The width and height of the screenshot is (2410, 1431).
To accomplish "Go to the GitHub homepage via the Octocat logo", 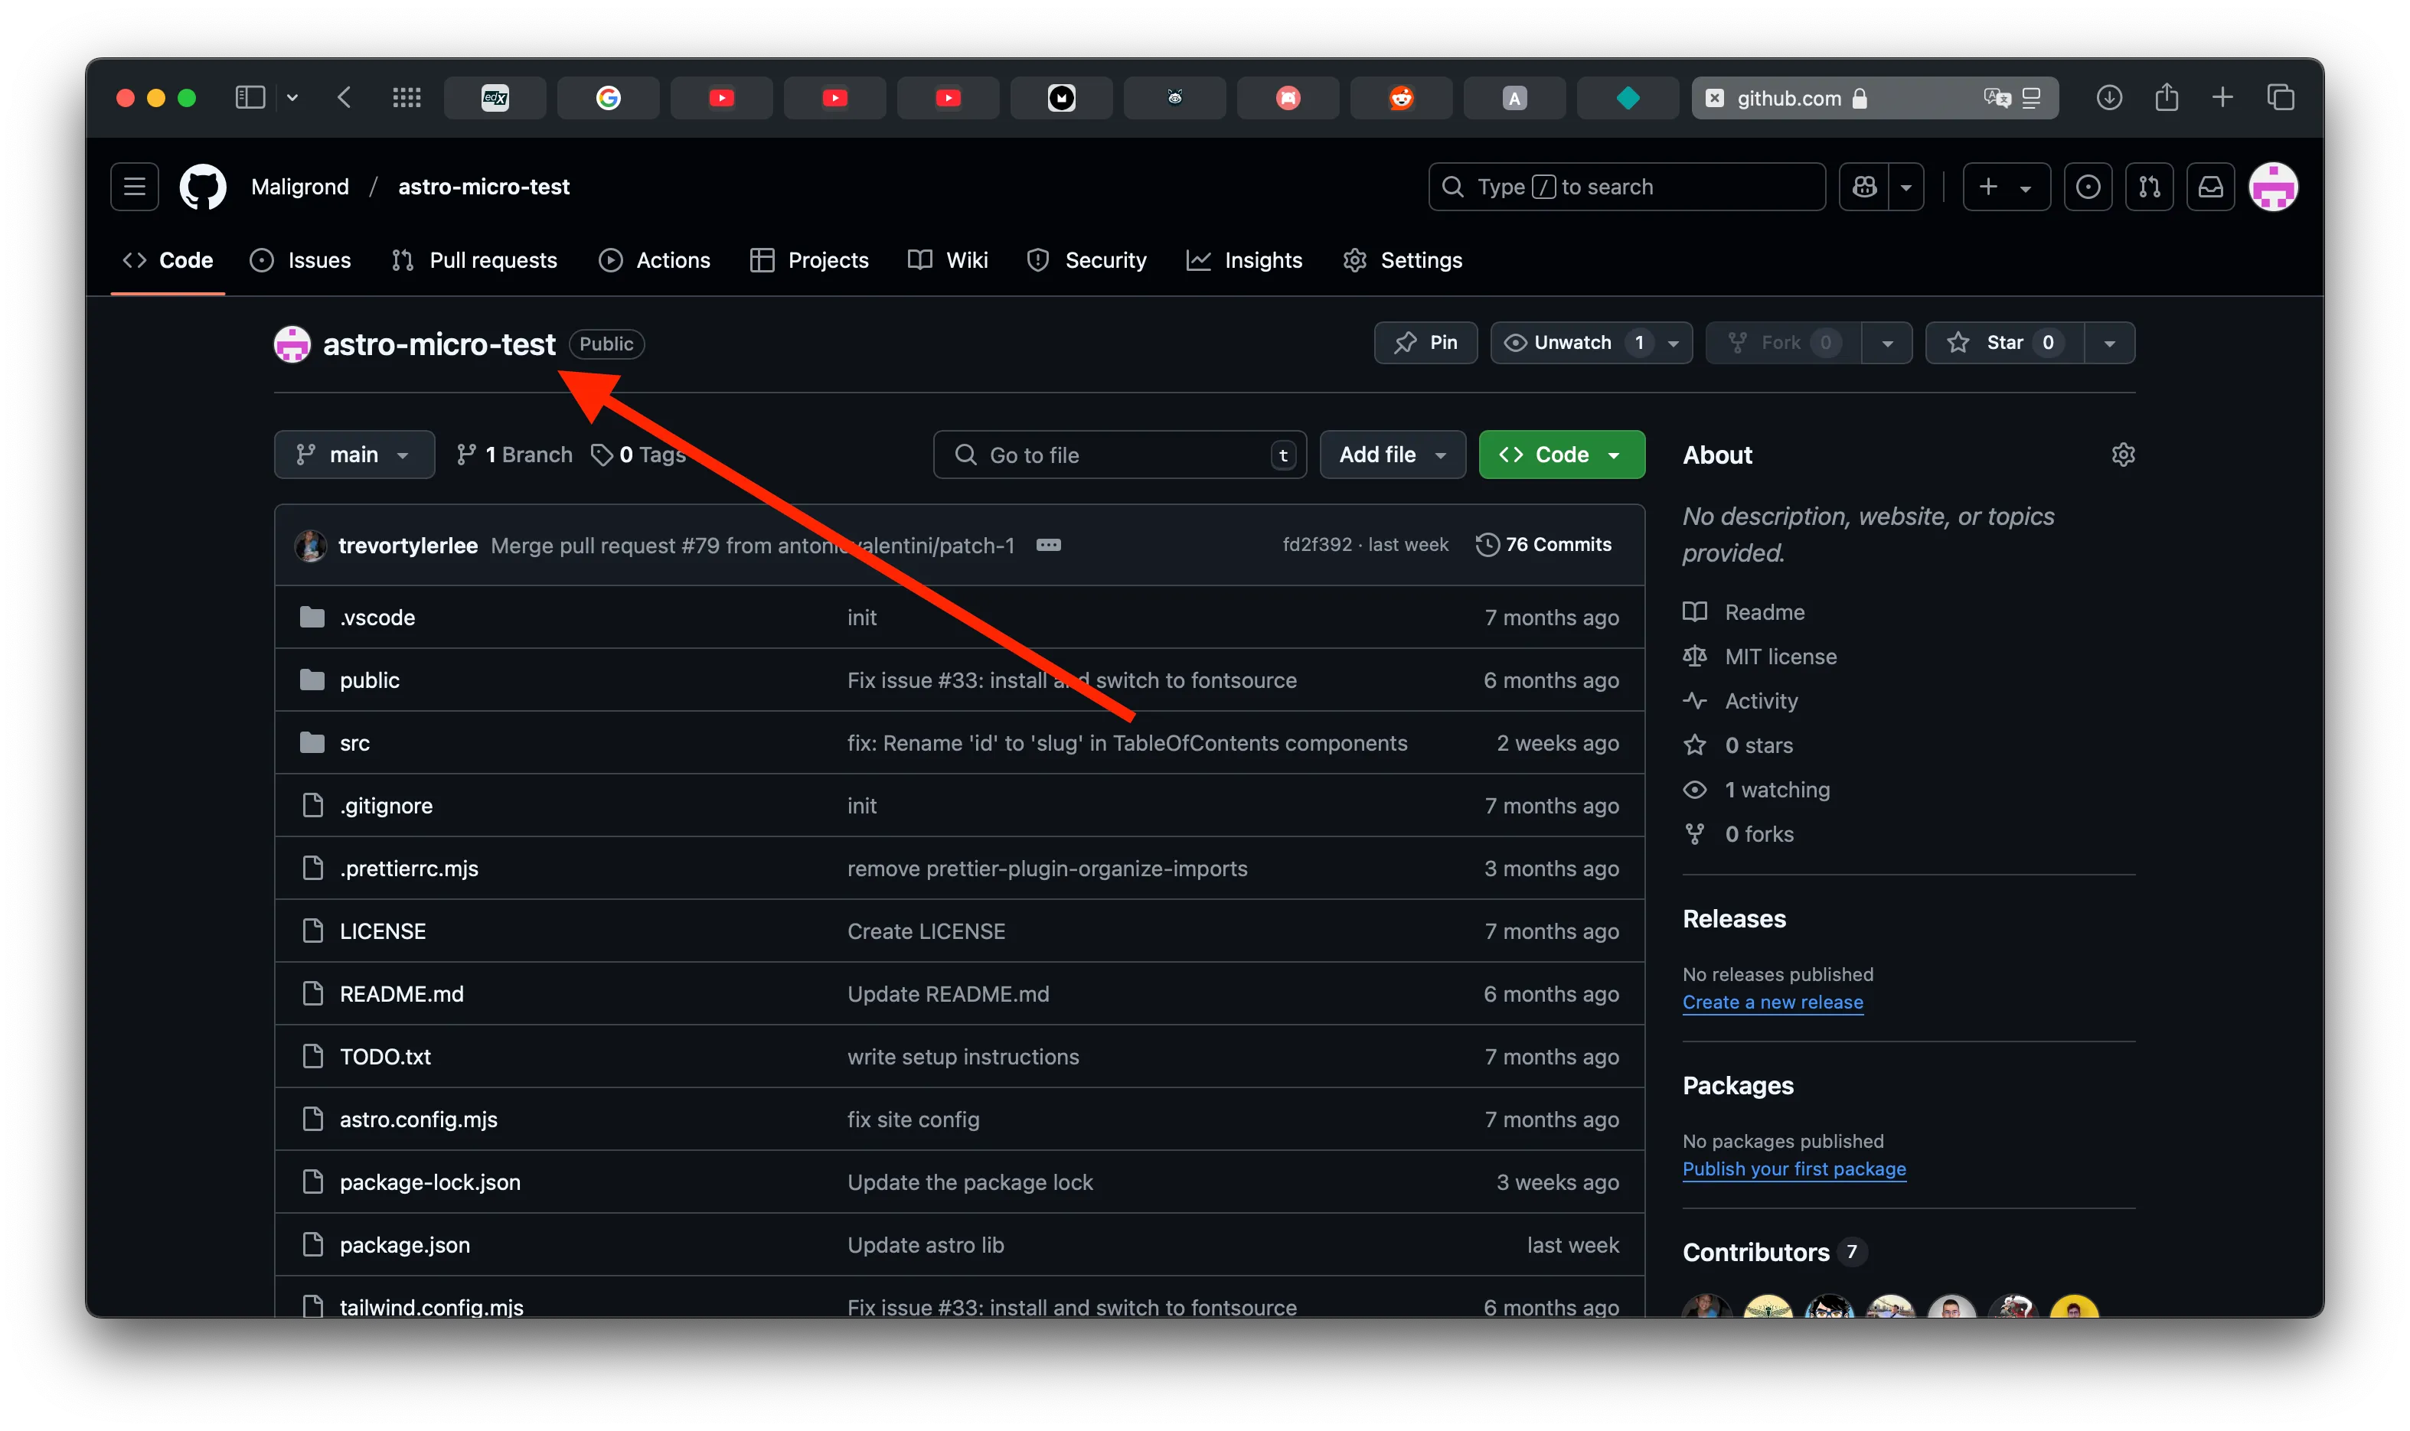I will (x=203, y=186).
